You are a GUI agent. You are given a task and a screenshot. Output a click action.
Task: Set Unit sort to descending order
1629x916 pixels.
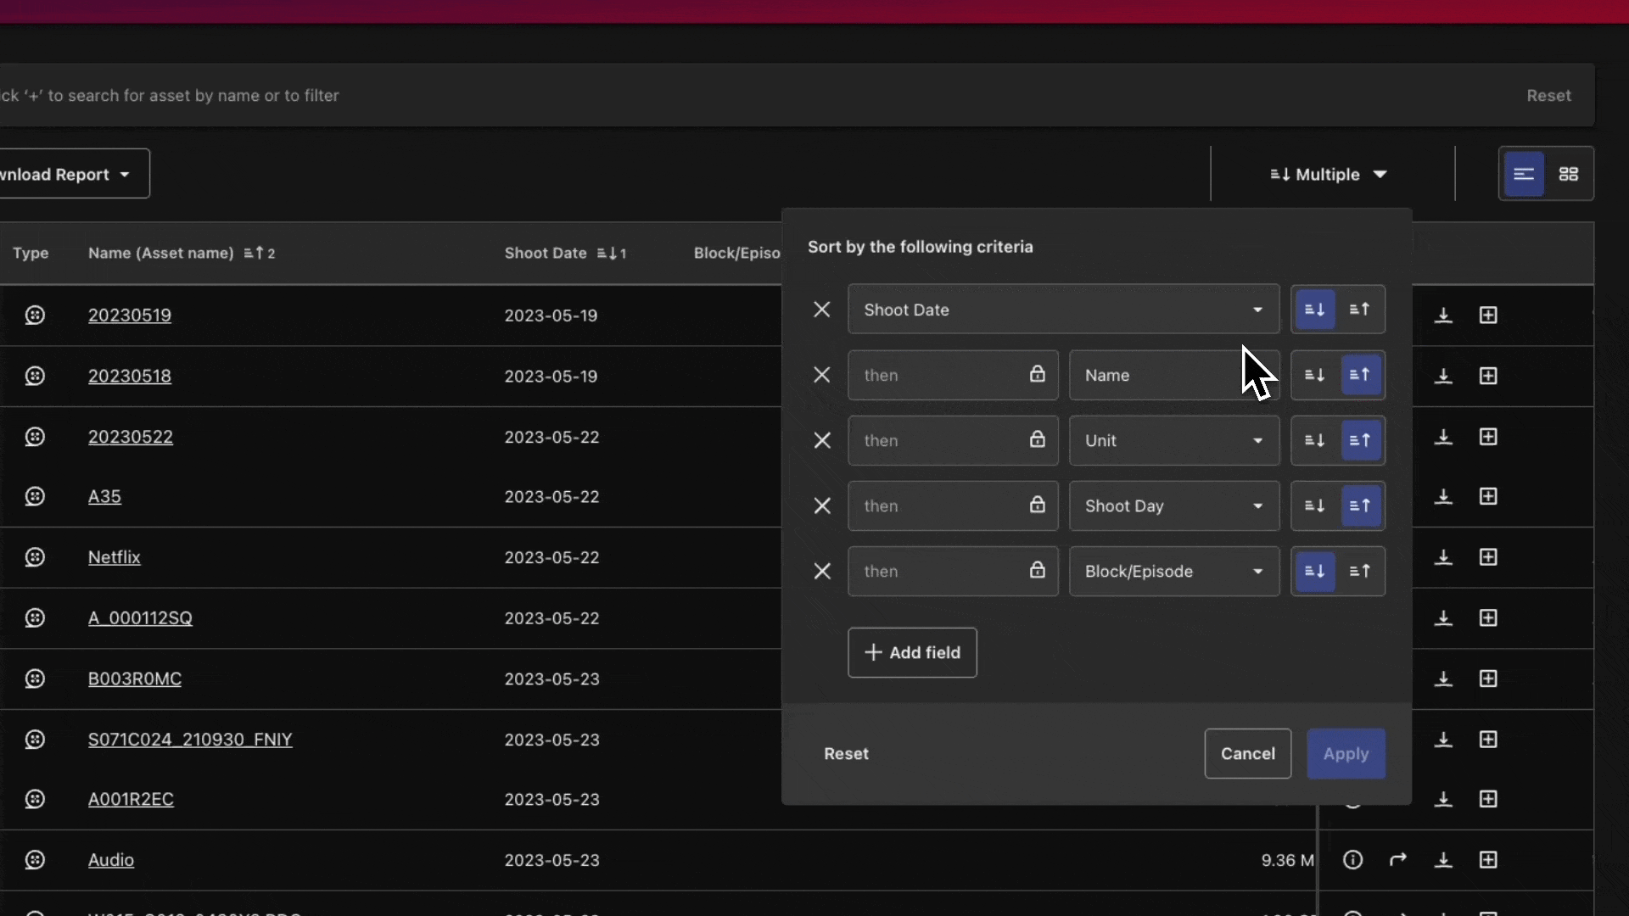(1314, 440)
